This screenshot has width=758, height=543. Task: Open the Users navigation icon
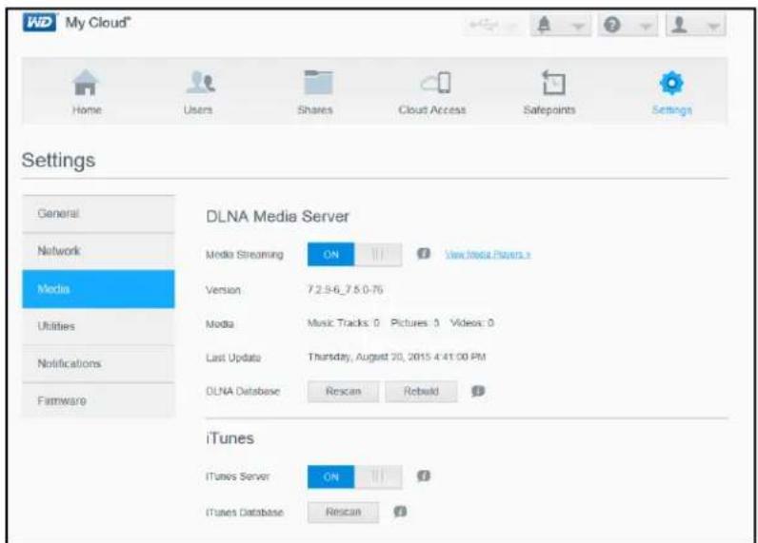pos(200,83)
